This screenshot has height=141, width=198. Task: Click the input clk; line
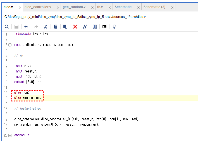tap(23, 66)
